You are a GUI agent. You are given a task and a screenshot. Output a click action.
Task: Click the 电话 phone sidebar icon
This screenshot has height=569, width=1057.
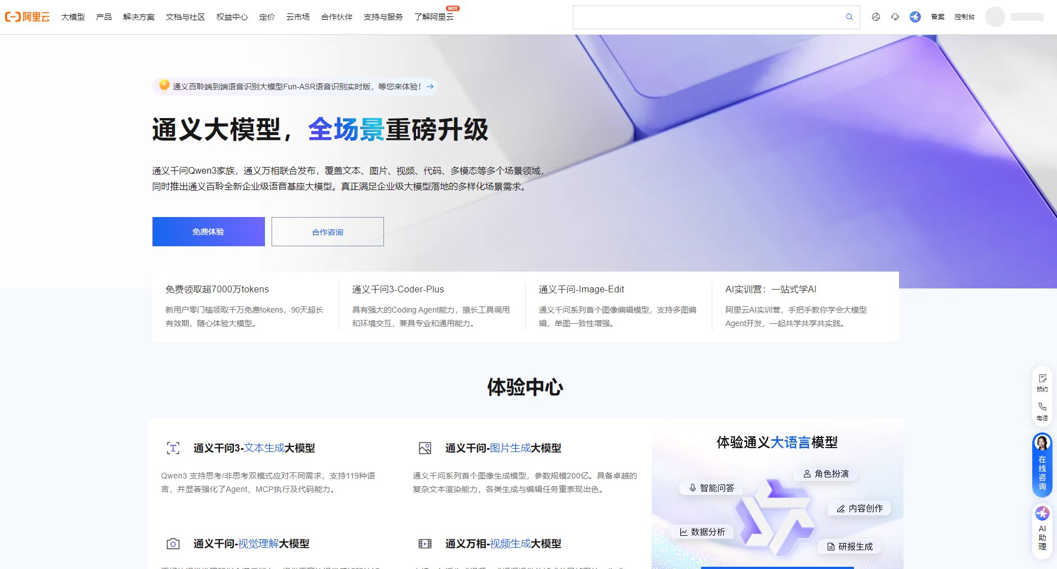click(x=1042, y=411)
